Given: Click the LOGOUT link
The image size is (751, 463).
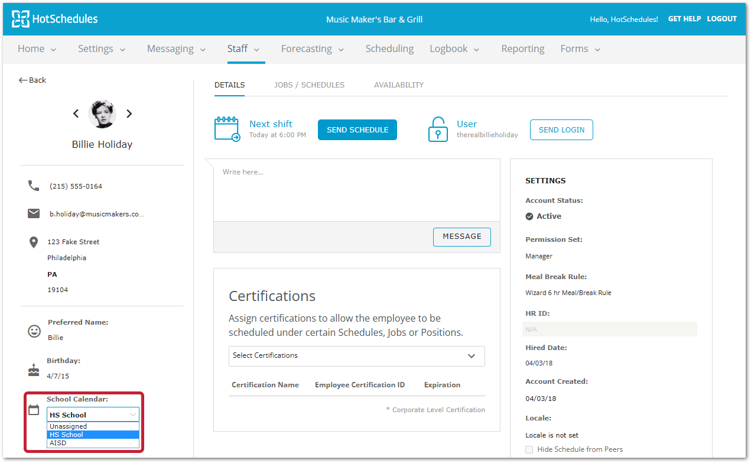Looking at the screenshot, I should tap(721, 19).
